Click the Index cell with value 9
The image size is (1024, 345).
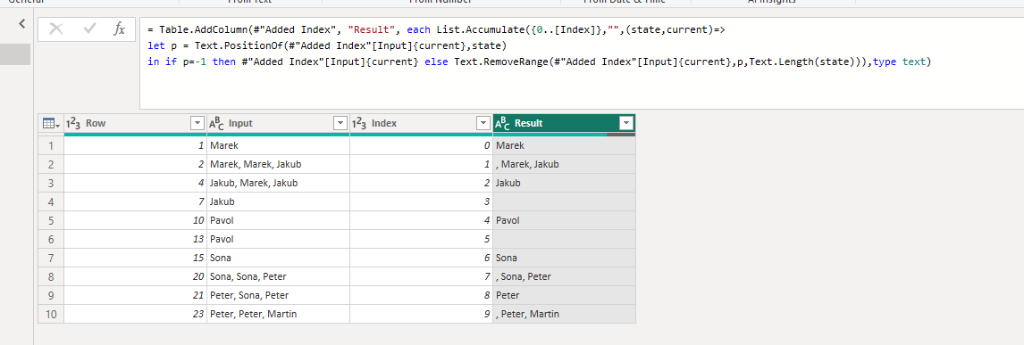click(421, 314)
